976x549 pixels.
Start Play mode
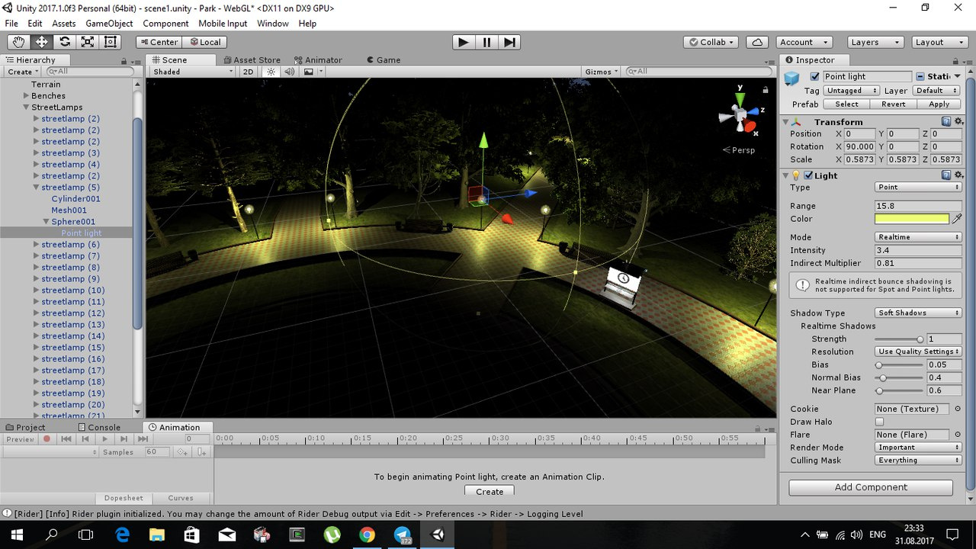(x=463, y=42)
